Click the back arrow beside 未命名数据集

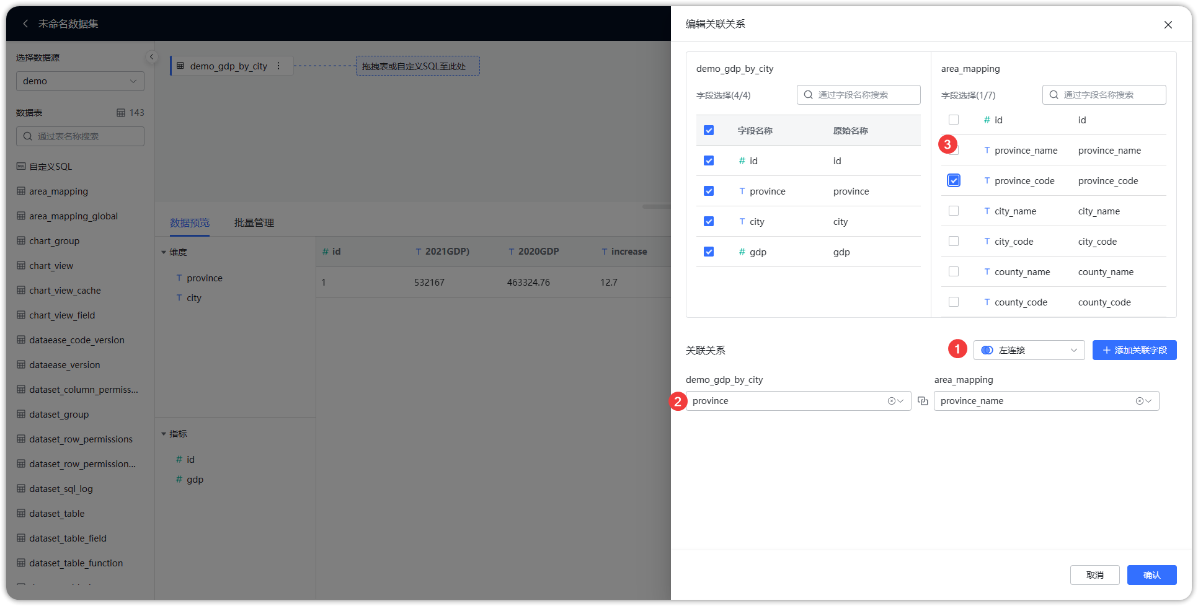pyautogui.click(x=25, y=24)
